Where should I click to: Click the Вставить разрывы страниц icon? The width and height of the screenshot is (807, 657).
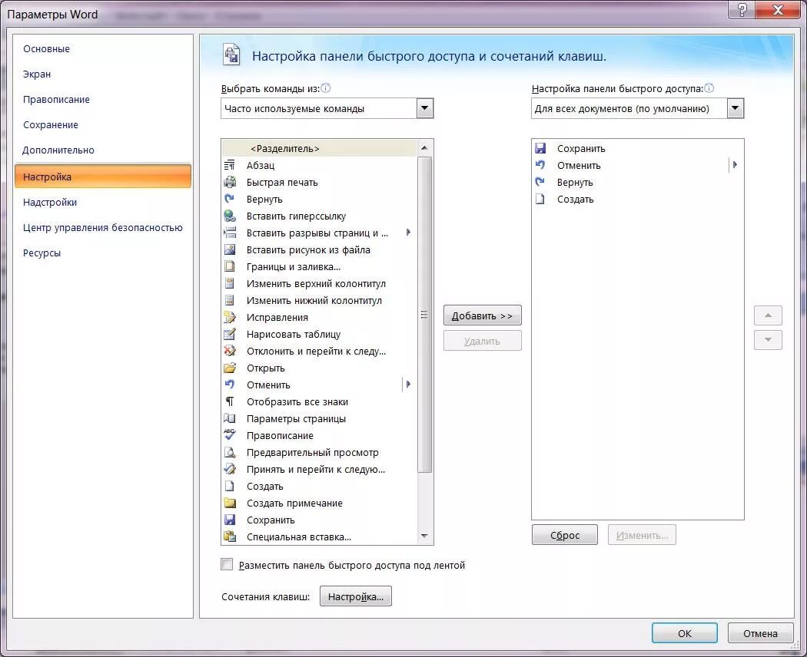click(x=230, y=233)
